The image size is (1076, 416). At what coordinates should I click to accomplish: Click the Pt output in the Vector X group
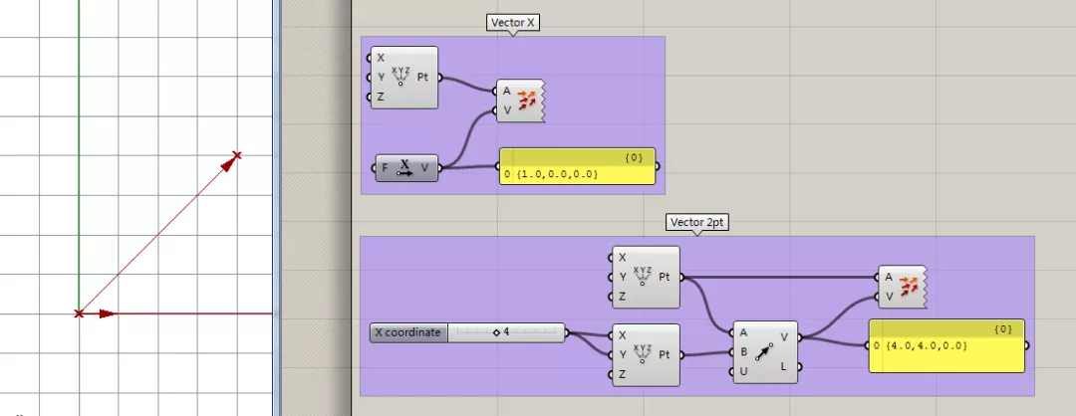tap(422, 78)
